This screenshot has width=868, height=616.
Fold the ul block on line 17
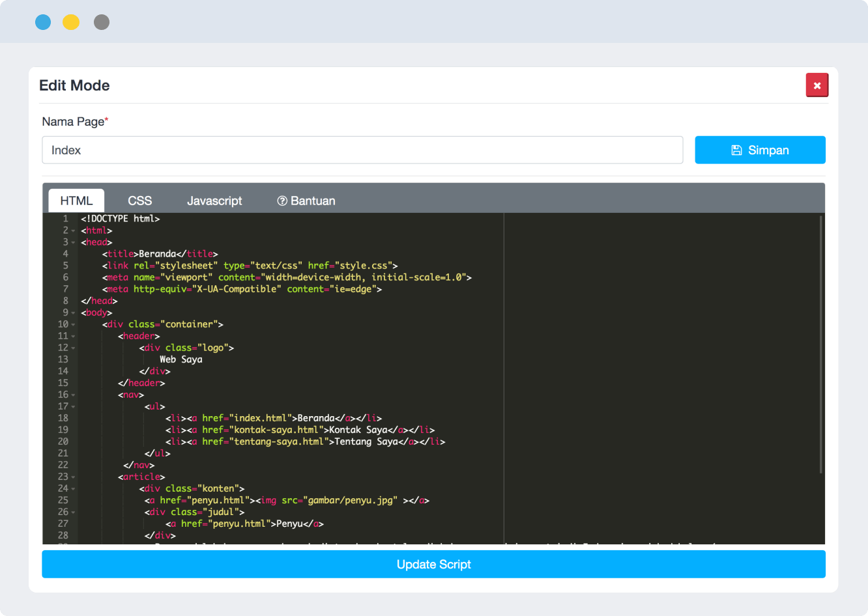click(x=73, y=406)
